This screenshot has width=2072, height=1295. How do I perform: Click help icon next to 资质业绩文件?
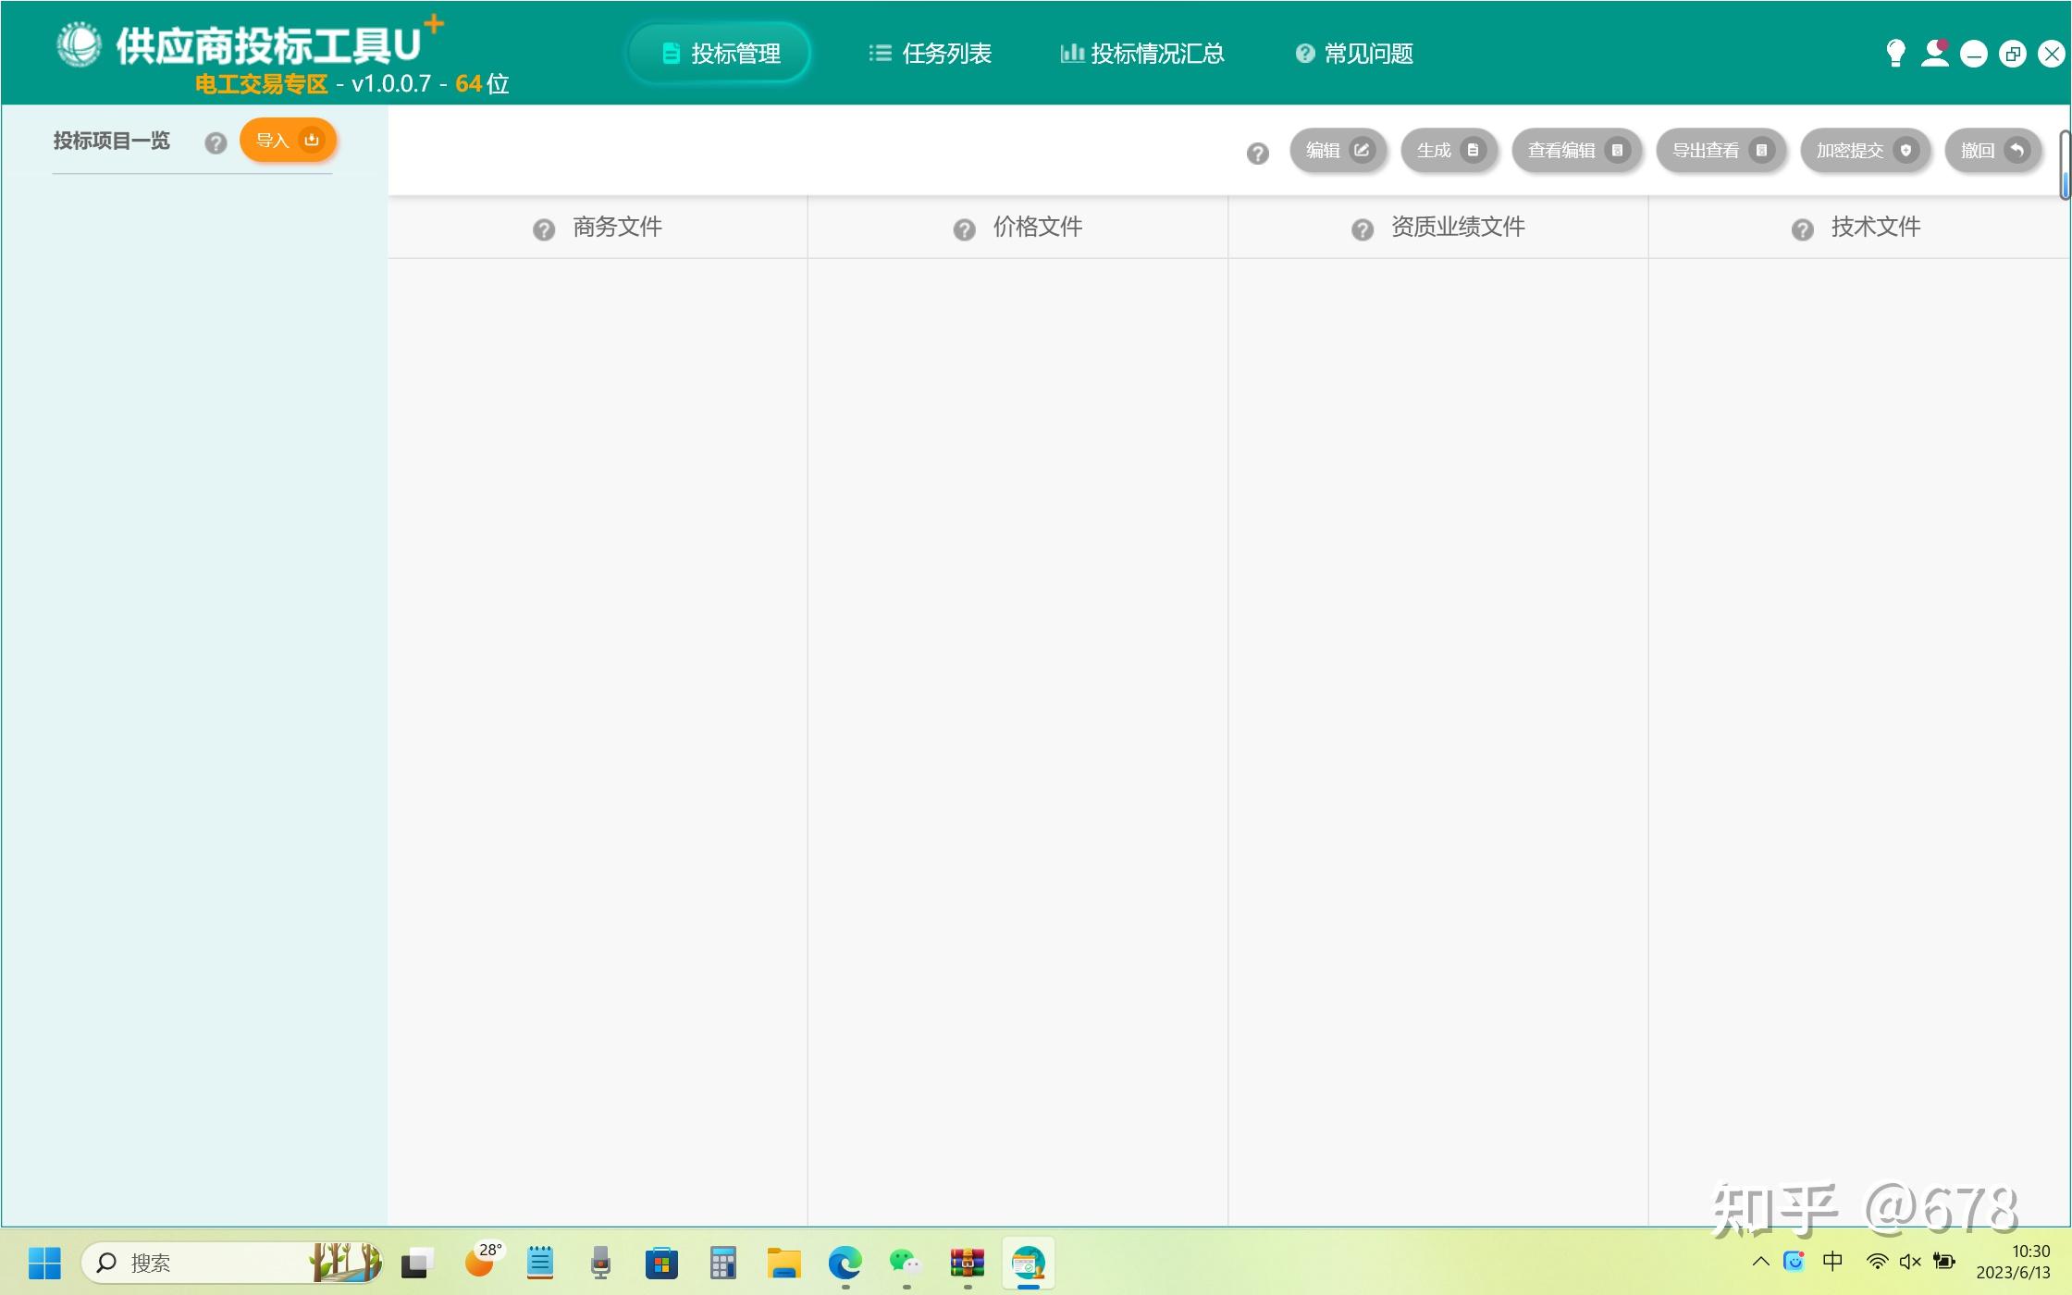coord(1362,229)
